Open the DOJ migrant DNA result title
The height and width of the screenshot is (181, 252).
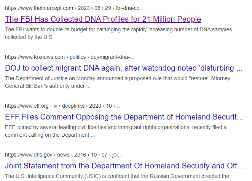pos(124,68)
